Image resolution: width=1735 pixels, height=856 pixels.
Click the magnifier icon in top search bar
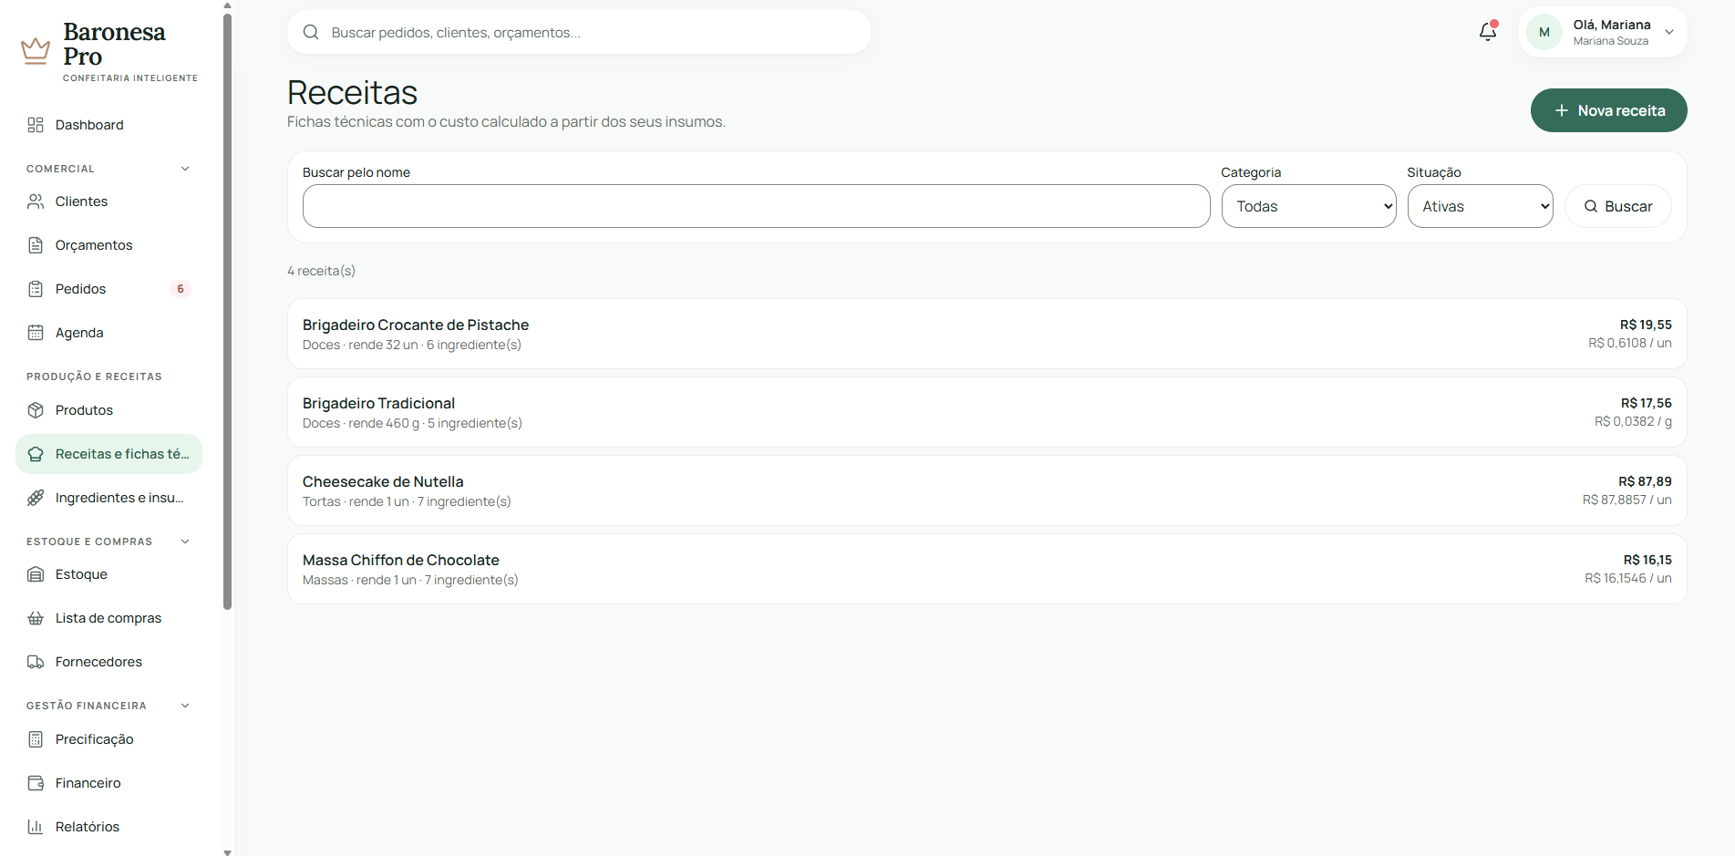click(x=311, y=32)
